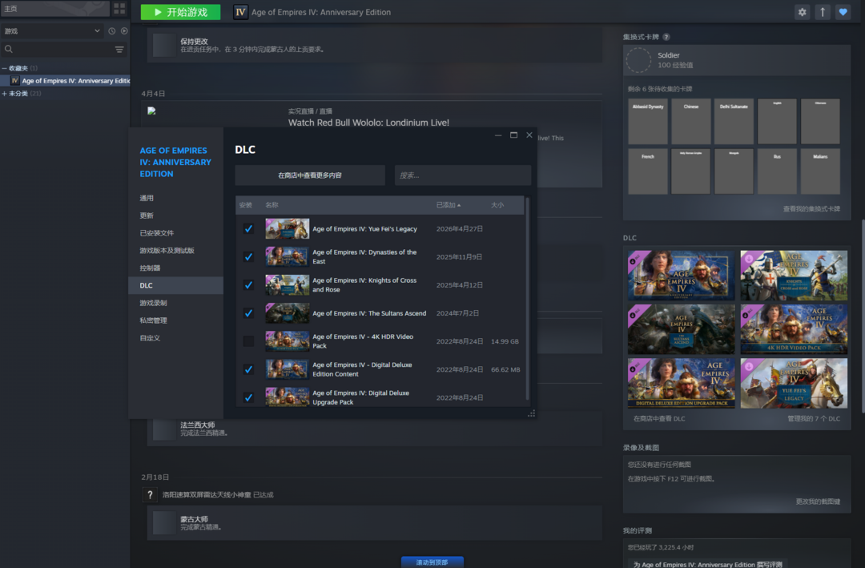Image resolution: width=865 pixels, height=568 pixels.
Task: Open the 控制器 controller settings tab
Action: (x=150, y=268)
